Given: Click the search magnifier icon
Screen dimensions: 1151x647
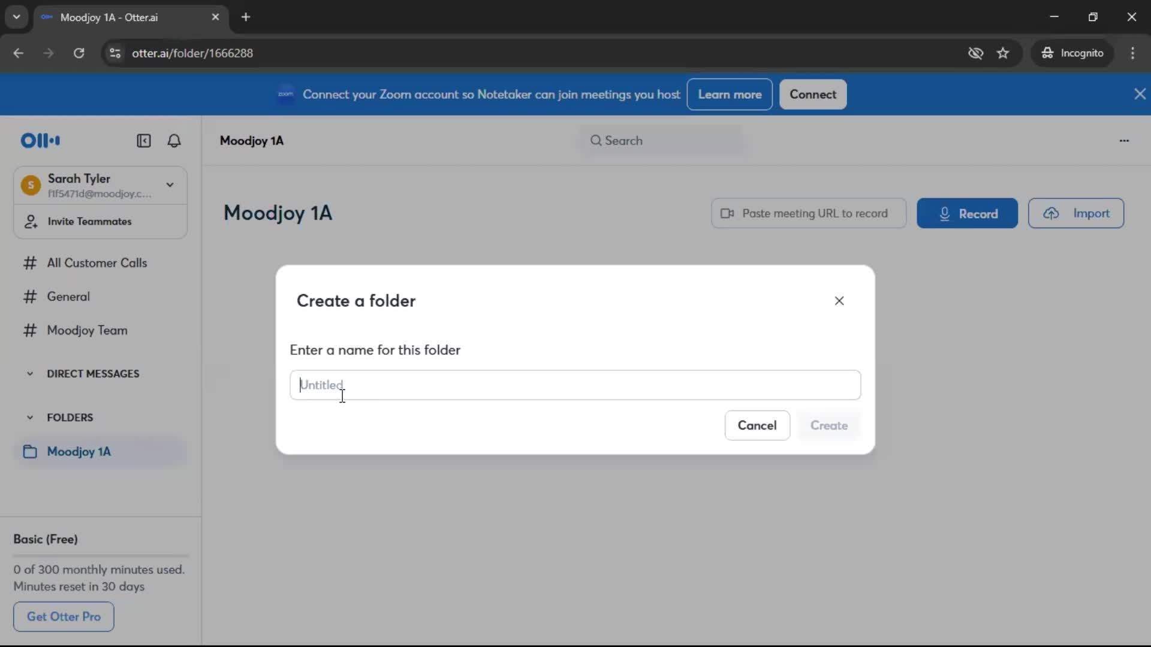Looking at the screenshot, I should click(x=595, y=141).
